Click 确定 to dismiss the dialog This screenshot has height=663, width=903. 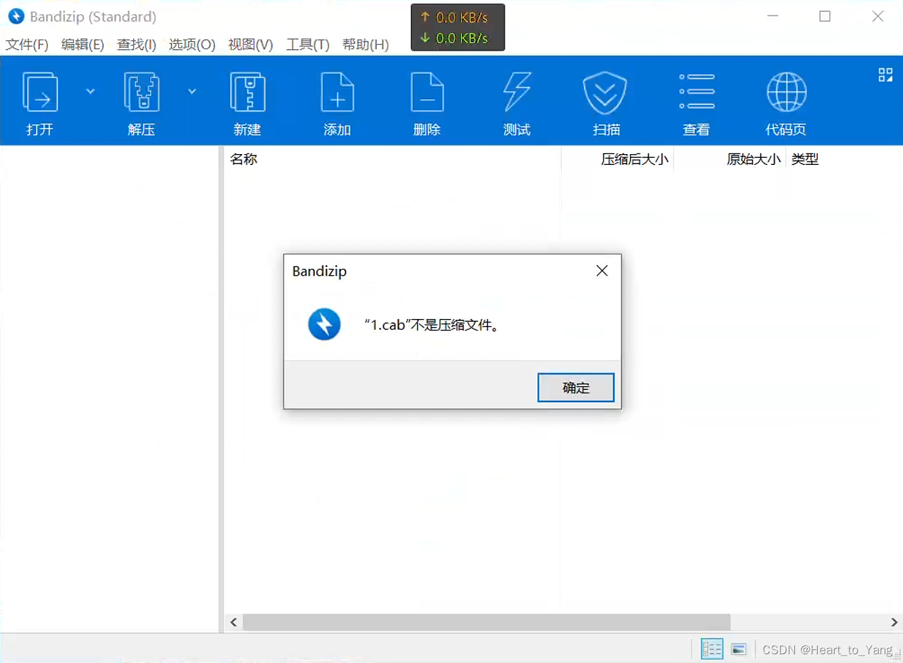[575, 387]
